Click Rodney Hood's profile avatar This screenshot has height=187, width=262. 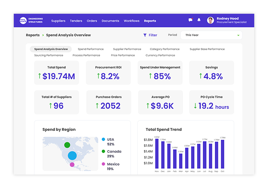coord(210,20)
